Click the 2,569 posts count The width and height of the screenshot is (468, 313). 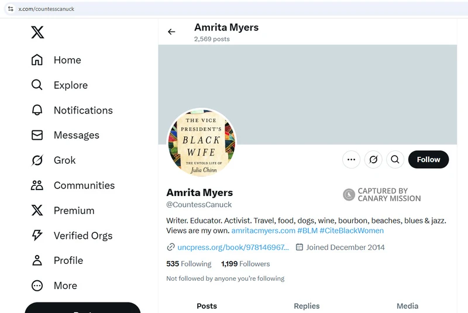212,39
